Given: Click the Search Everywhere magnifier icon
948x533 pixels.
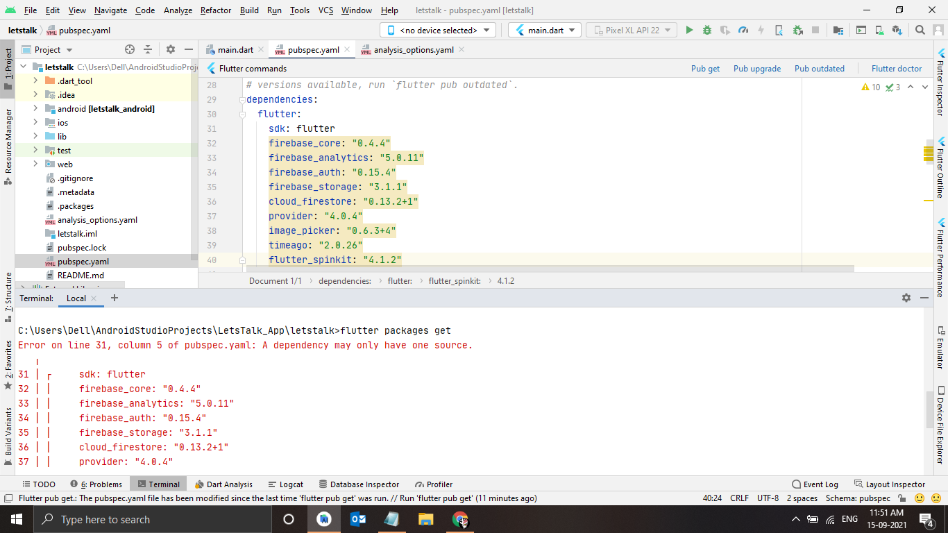Looking at the screenshot, I should click(x=920, y=30).
